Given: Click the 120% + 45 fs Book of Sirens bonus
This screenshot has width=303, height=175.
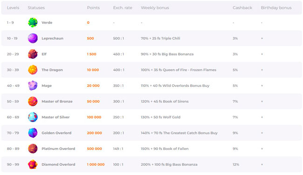Looking at the screenshot, I should click(165, 102).
